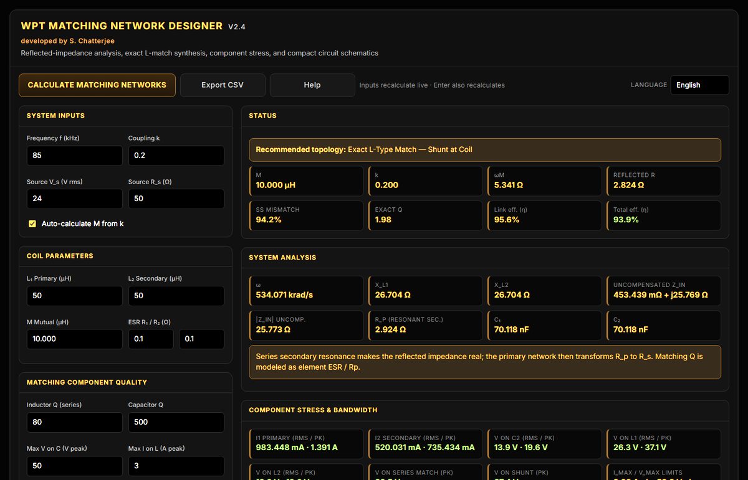The width and height of the screenshot is (748, 480).
Task: Click the Calculate Matching Networks button
Action: (97, 85)
